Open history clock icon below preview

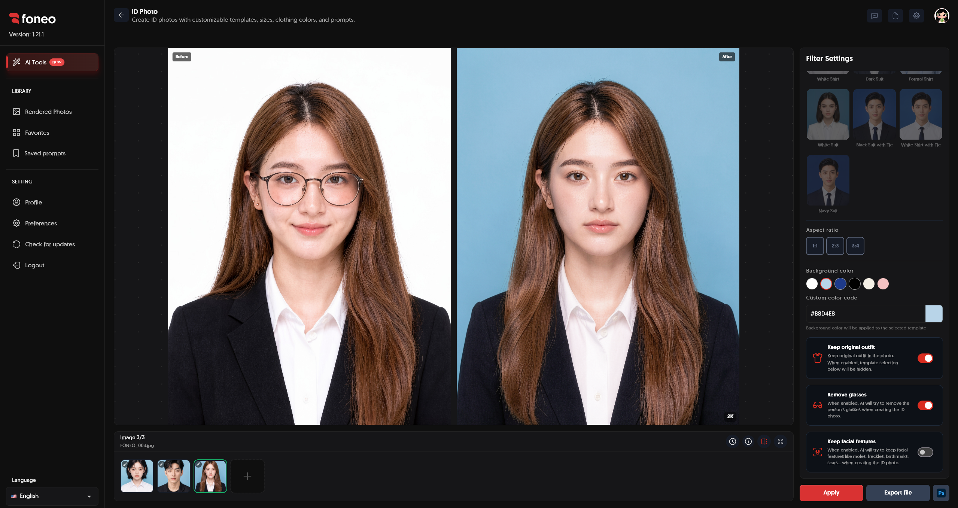733,442
